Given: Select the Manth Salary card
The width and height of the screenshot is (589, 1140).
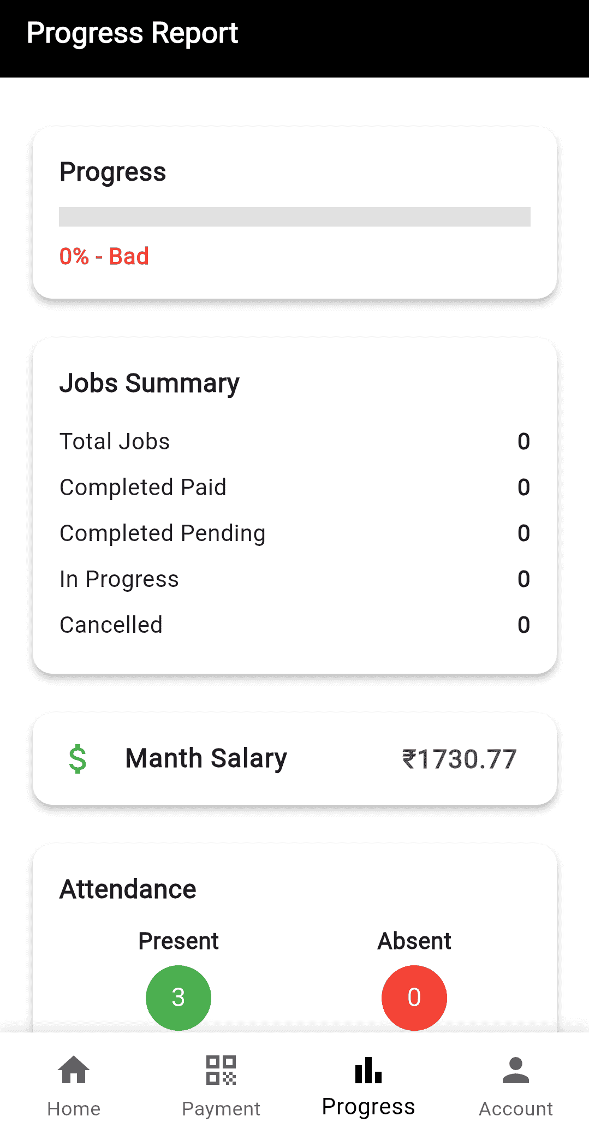Looking at the screenshot, I should click(295, 759).
